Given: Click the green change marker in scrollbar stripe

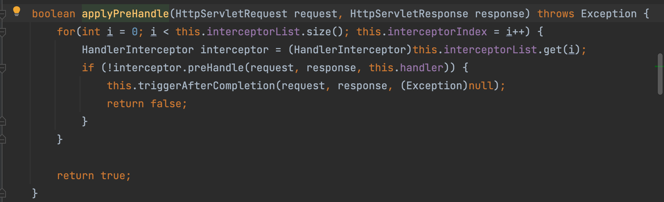Looking at the screenshot, I should [x=659, y=66].
